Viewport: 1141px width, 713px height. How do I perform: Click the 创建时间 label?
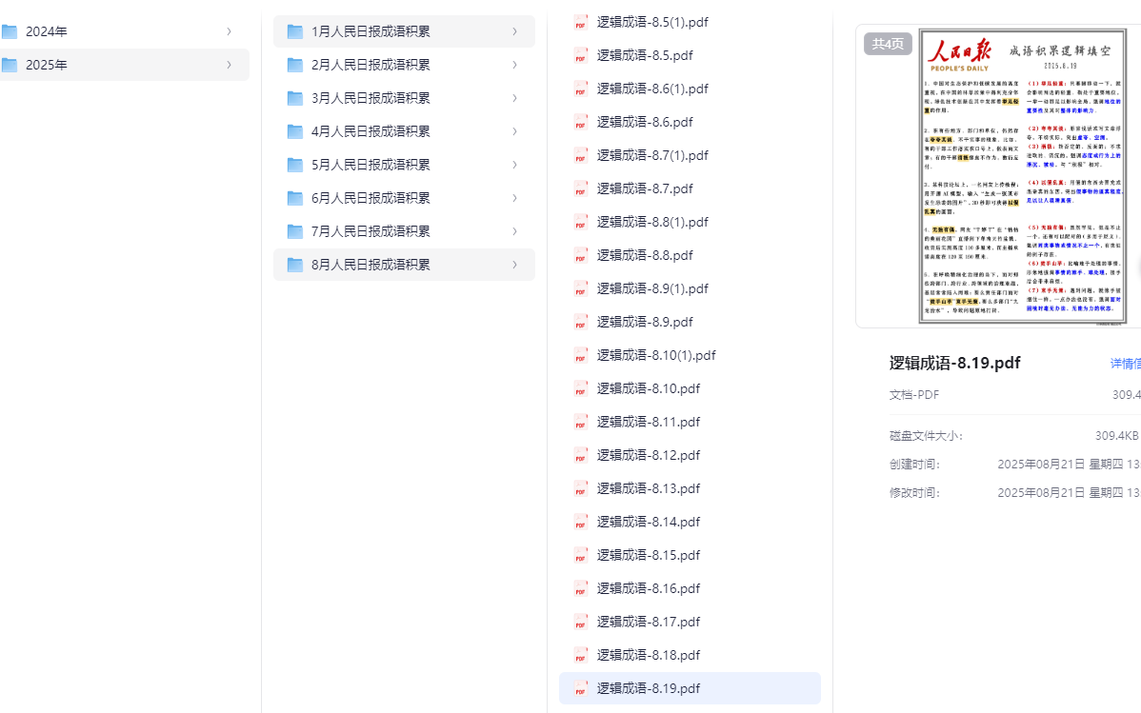(x=914, y=465)
